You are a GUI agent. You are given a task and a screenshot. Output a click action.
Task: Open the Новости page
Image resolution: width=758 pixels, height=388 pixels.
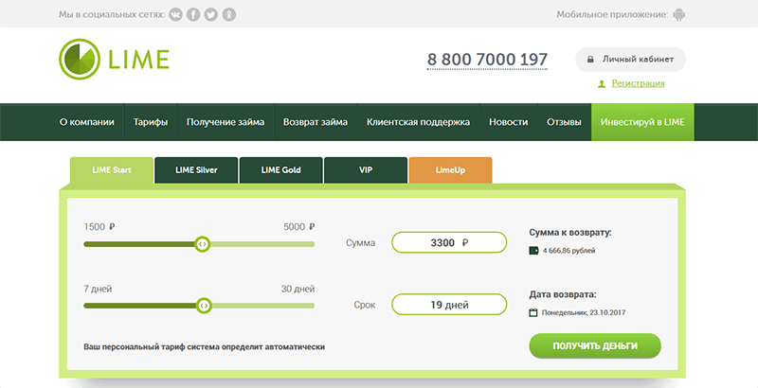tap(508, 122)
